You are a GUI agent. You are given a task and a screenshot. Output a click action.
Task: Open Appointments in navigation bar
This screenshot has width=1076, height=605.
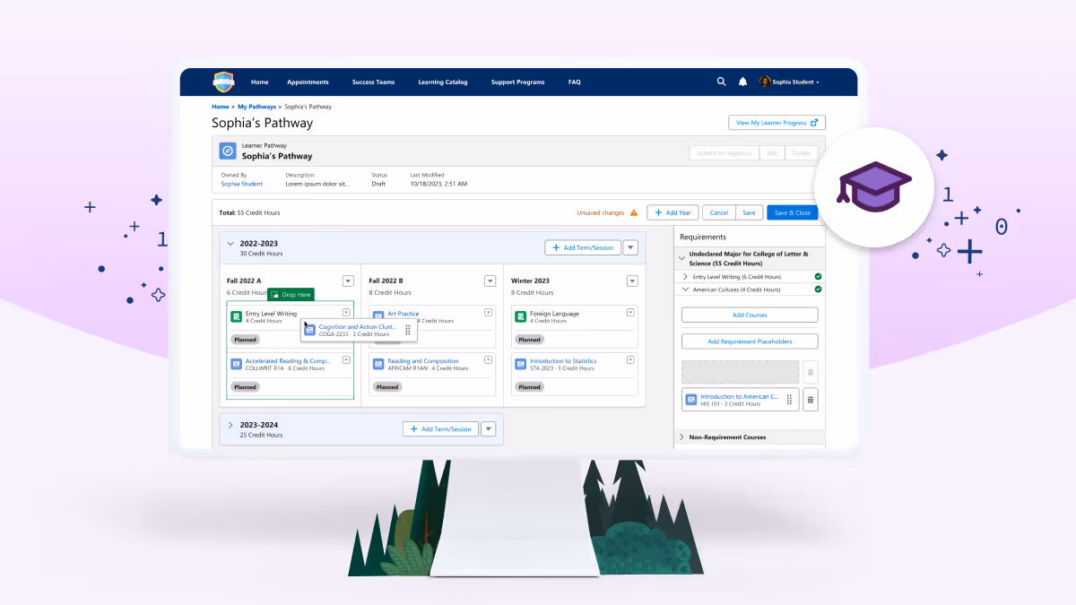(x=308, y=82)
